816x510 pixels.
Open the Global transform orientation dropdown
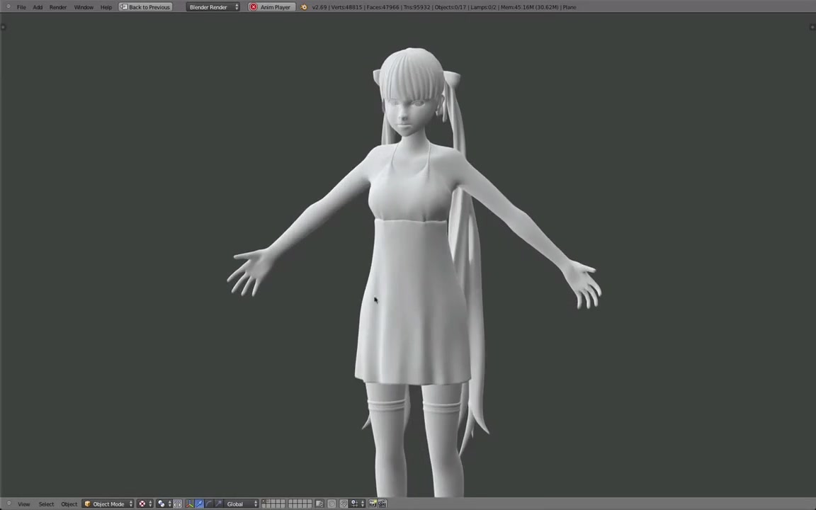point(242,504)
